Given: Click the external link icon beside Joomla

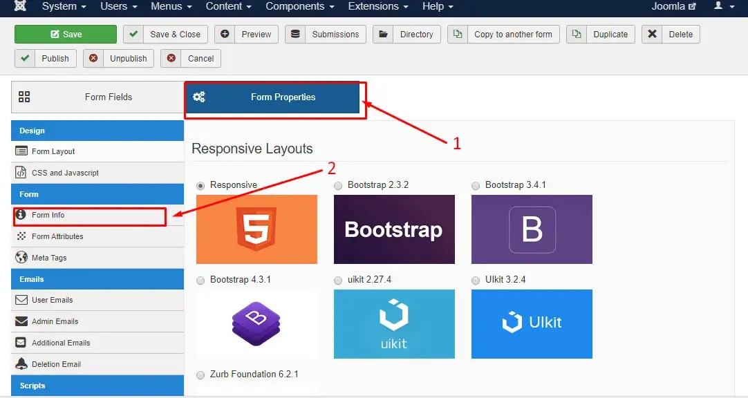Looking at the screenshot, I should tap(692, 6).
